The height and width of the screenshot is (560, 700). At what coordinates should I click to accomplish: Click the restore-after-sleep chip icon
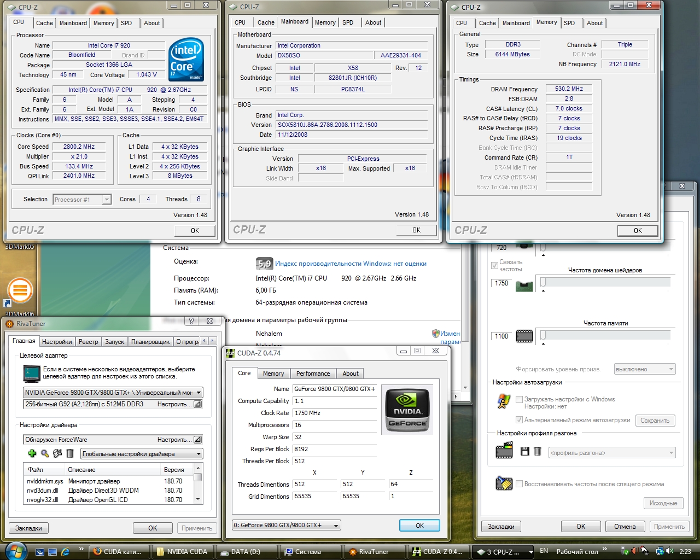pyautogui.click(x=504, y=483)
